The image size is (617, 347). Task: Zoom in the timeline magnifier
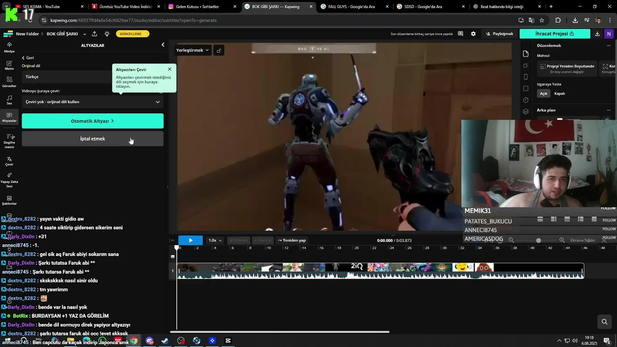[x=562, y=240]
